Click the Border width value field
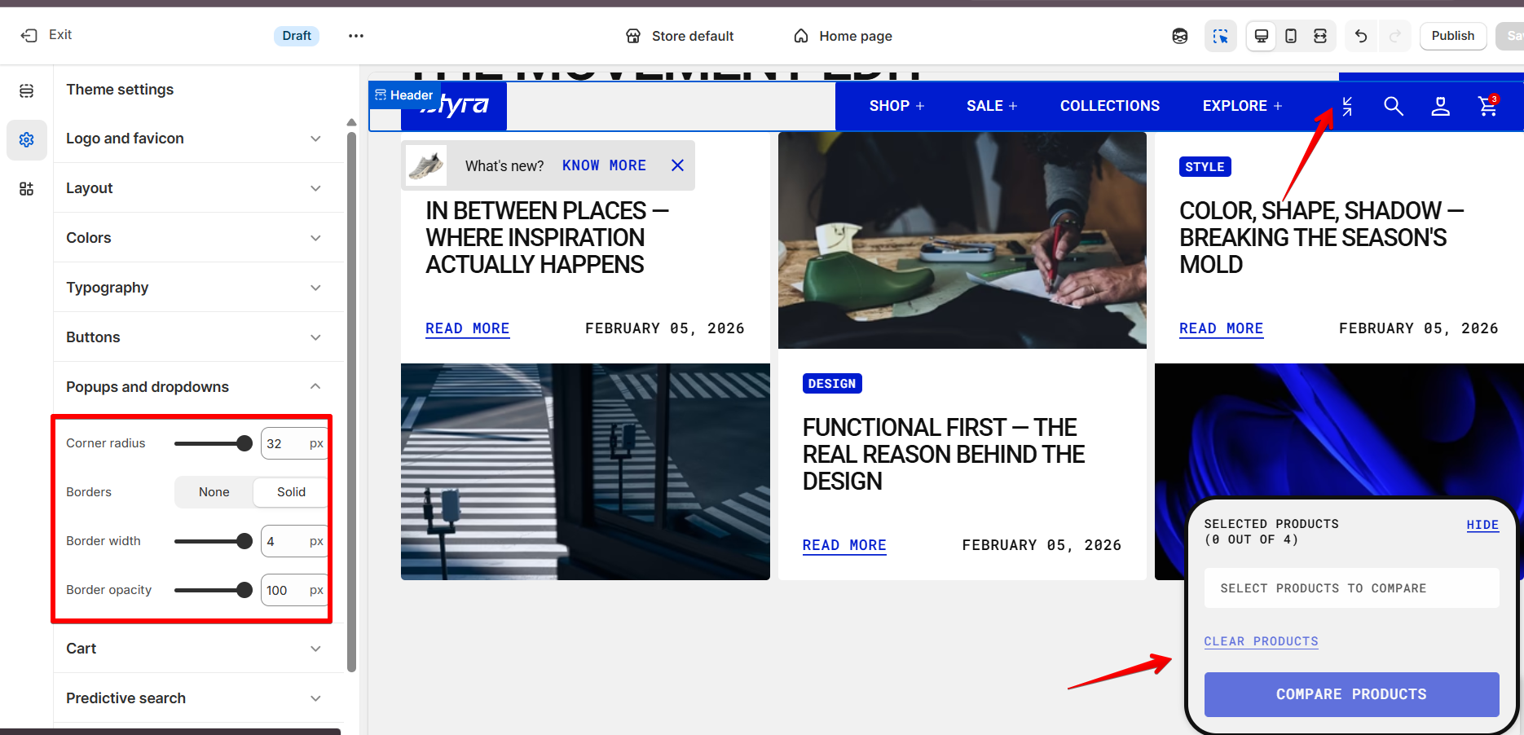 294,541
